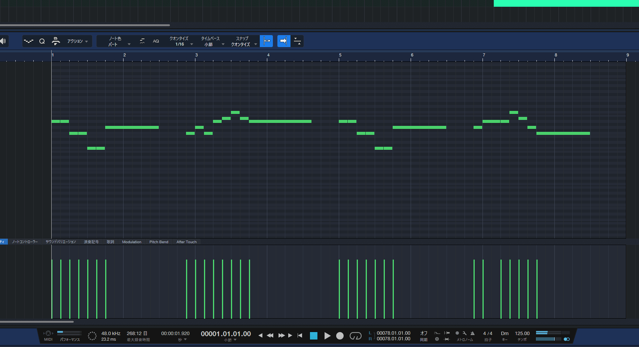639x347 pixels.
Task: Select the long note at bar 2
Action: coord(132,127)
